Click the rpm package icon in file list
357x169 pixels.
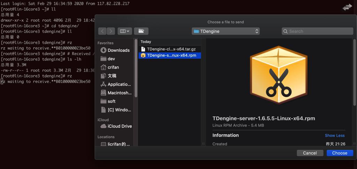click(143, 55)
